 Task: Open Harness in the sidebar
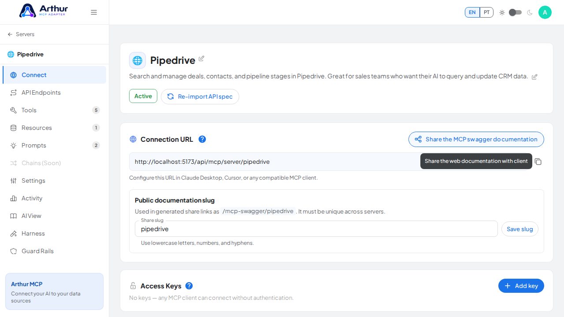[x=54, y=233]
